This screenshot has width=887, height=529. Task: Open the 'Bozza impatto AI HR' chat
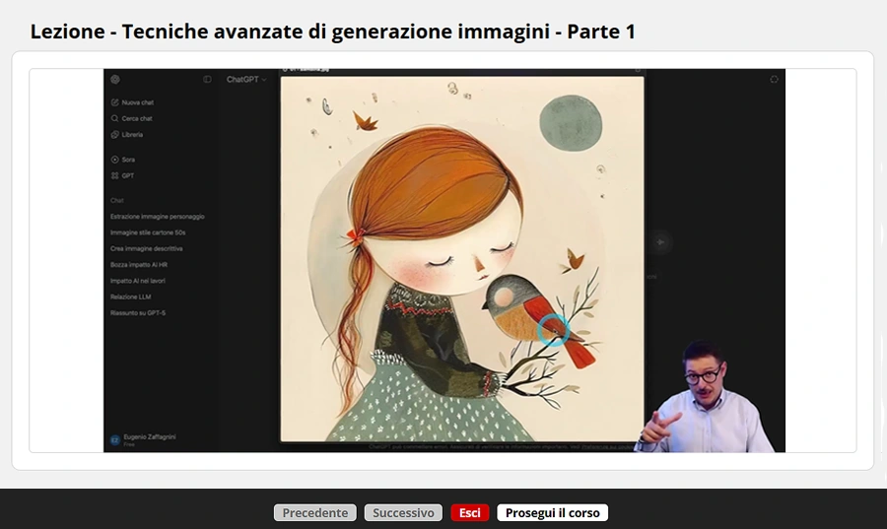[x=139, y=264]
